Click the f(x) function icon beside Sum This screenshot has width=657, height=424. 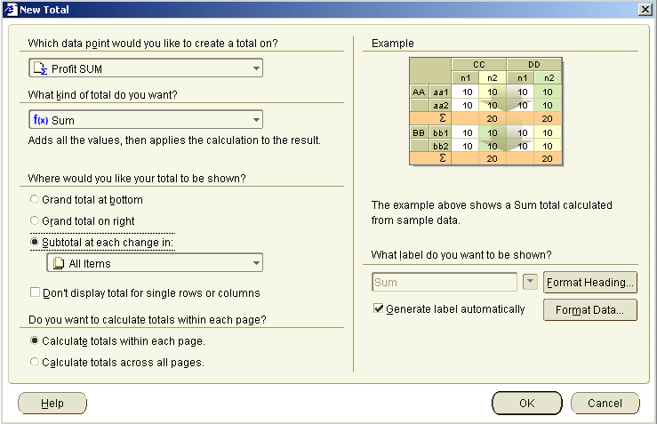(41, 120)
